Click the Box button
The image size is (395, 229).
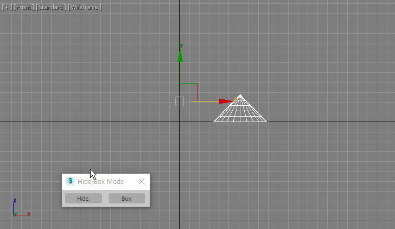pyautogui.click(x=127, y=199)
